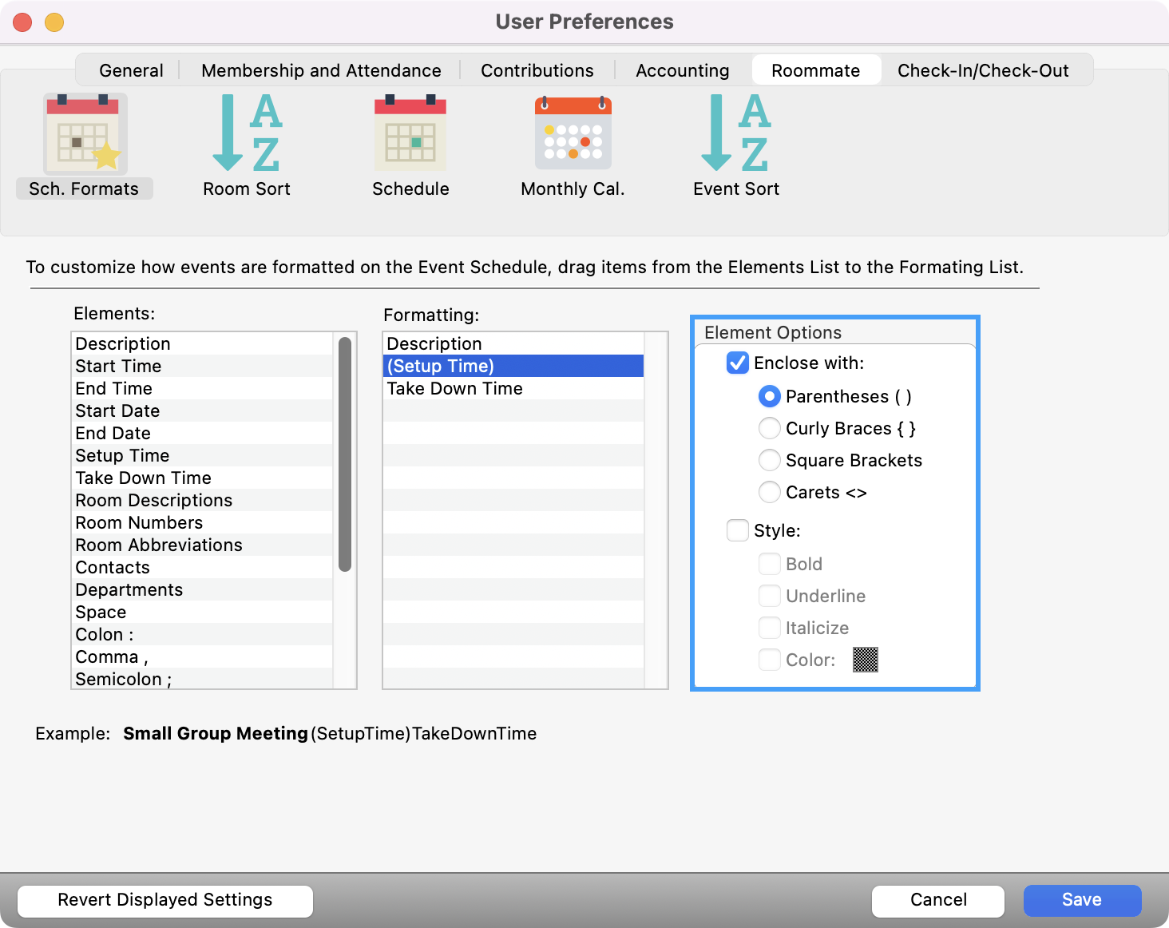Click the Elements list scrollbar
The width and height of the screenshot is (1169, 928).
point(345,454)
